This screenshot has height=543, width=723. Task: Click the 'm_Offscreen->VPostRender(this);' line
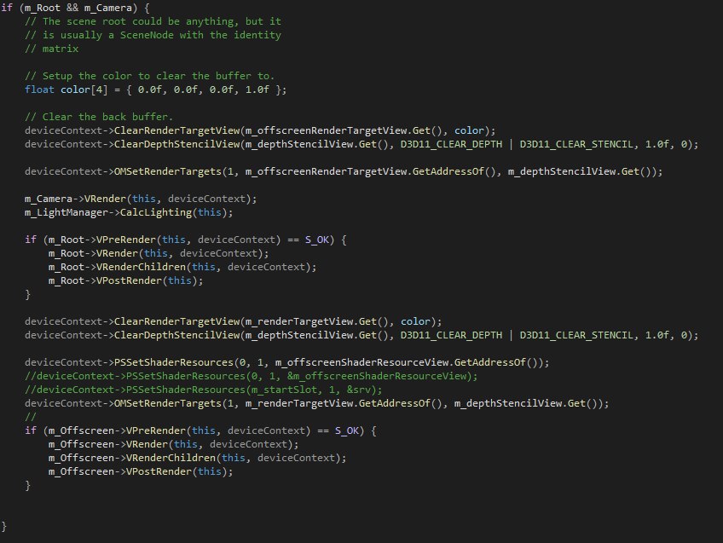(141, 471)
